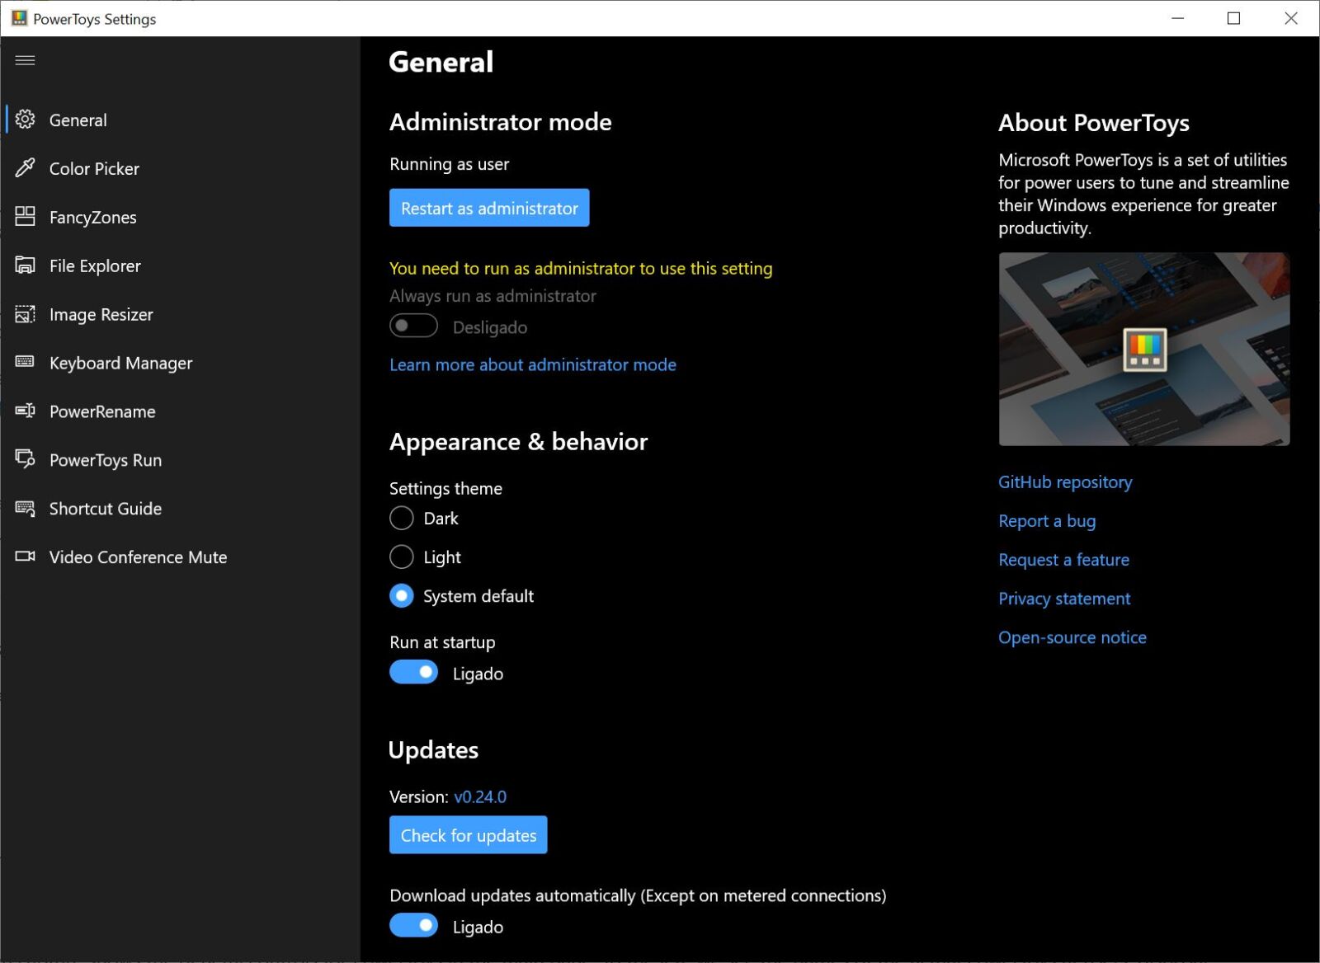
Task: Select the Color Picker eyedropper icon
Action: pyautogui.click(x=25, y=168)
